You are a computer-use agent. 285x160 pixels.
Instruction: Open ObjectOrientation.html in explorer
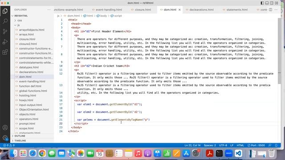(34, 110)
